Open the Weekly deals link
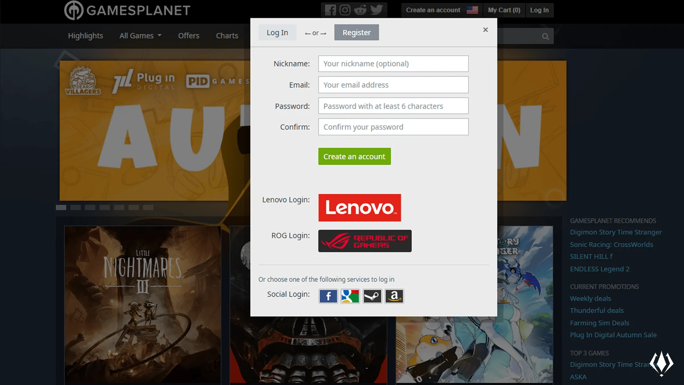 (x=590, y=299)
